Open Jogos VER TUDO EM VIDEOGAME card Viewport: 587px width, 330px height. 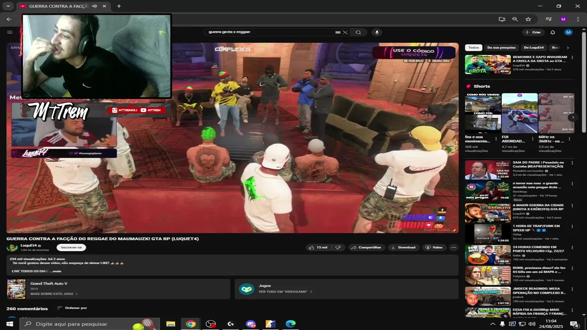point(347,289)
